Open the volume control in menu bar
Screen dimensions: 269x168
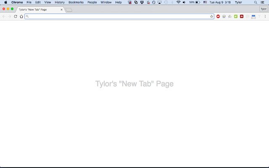pyautogui.click(x=184, y=3)
